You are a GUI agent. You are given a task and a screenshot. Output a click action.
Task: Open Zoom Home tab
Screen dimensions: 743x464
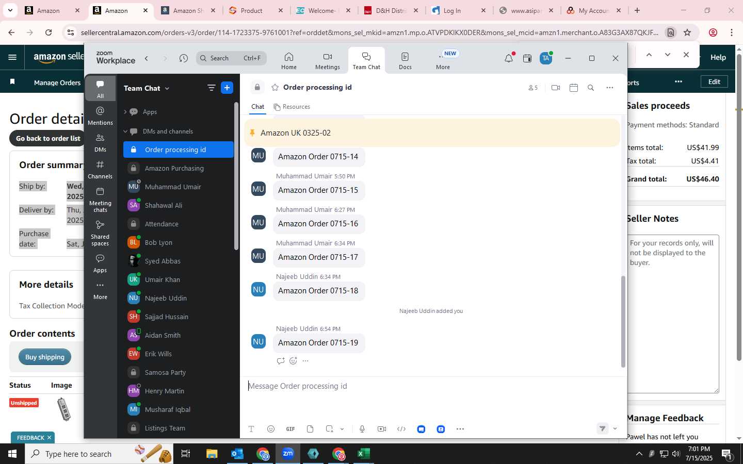(289, 61)
